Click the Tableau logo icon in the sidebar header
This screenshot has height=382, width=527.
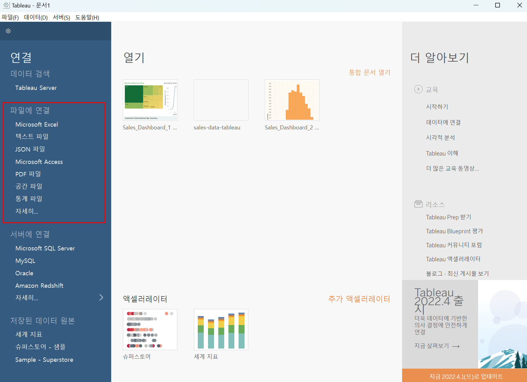tap(8, 31)
